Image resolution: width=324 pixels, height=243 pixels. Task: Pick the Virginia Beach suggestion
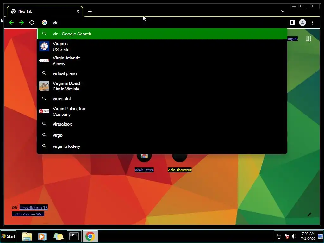[162, 86]
